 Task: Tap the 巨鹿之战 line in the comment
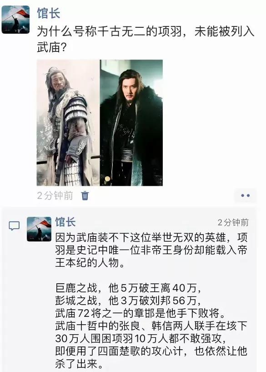click(128, 288)
